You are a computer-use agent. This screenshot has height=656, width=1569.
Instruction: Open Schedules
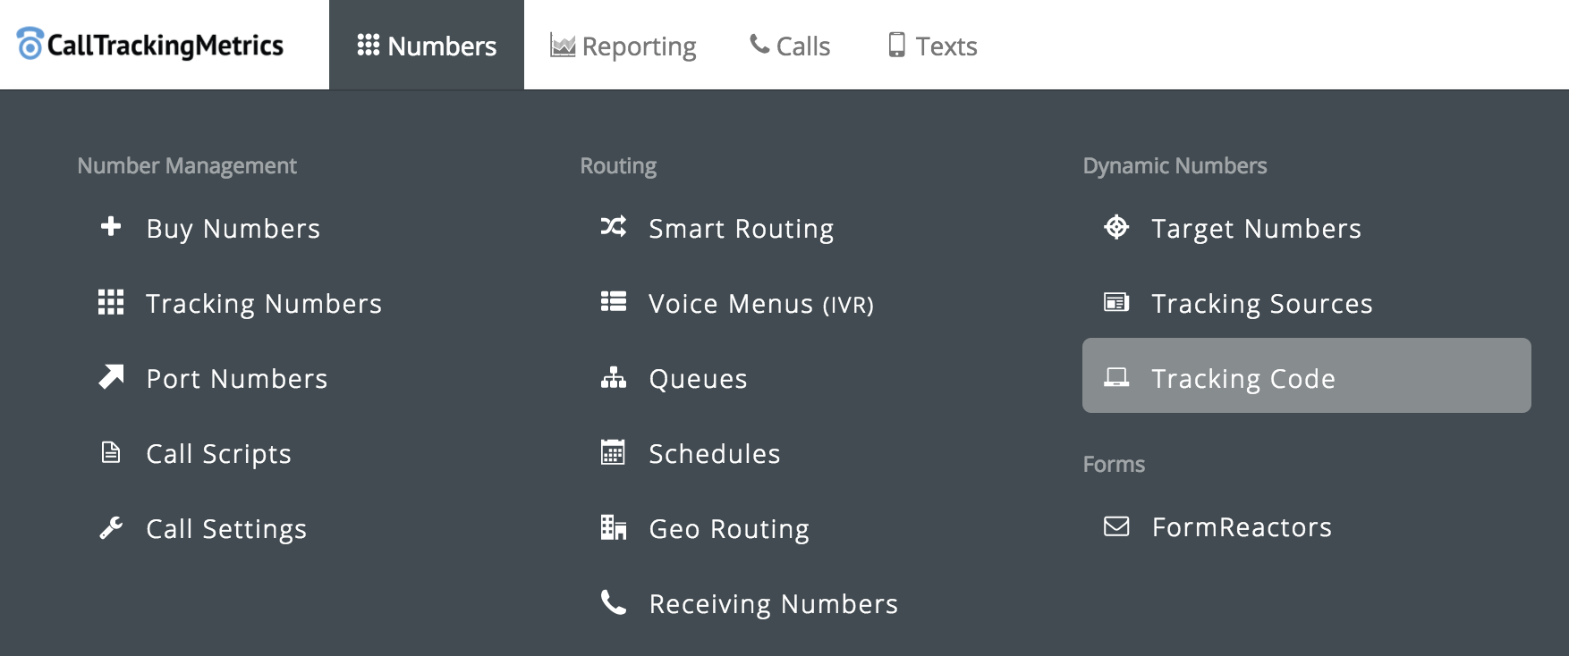[715, 454]
